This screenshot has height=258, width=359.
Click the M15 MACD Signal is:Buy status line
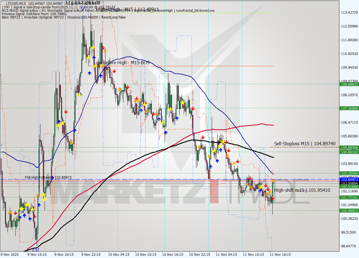[x=28, y=10]
